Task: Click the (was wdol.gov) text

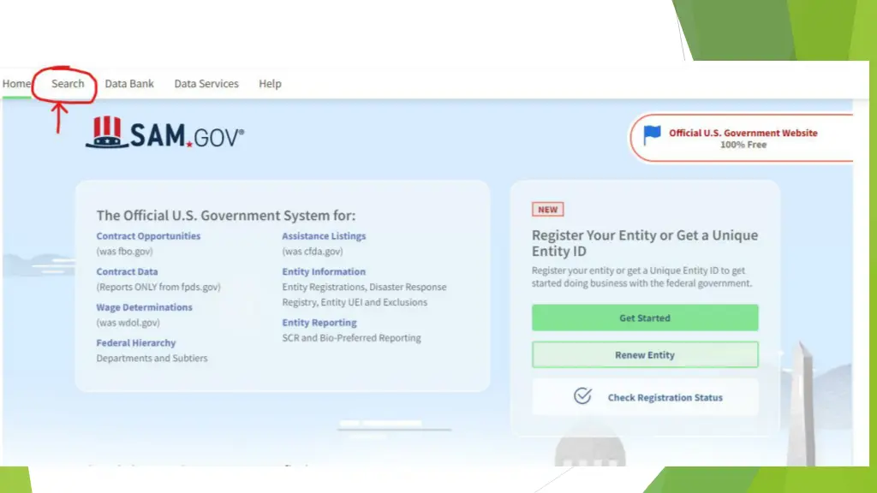Action: click(x=128, y=323)
